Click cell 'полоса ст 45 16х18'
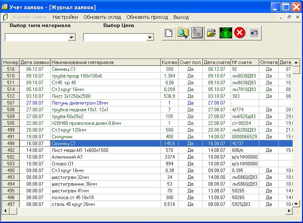The image size is (303, 223). [x=106, y=197]
